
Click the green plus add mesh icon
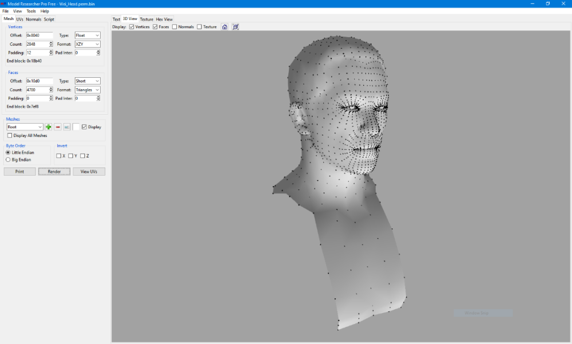[x=49, y=127]
